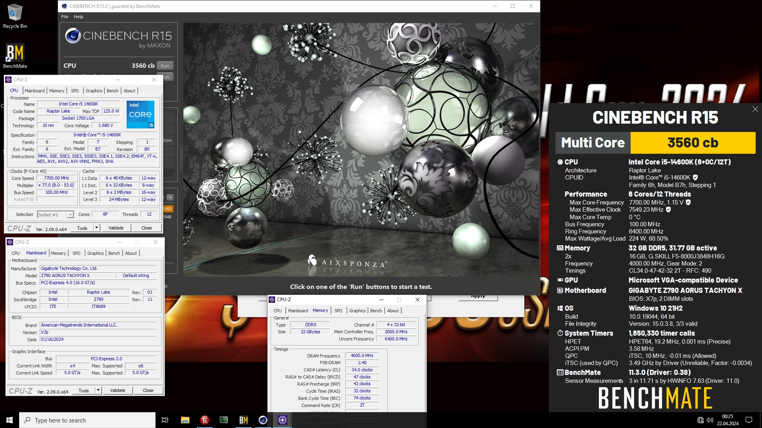Expand the Tools dropdown in CPU-Z Mainboard window
The width and height of the screenshot is (762, 428).
coord(98,390)
